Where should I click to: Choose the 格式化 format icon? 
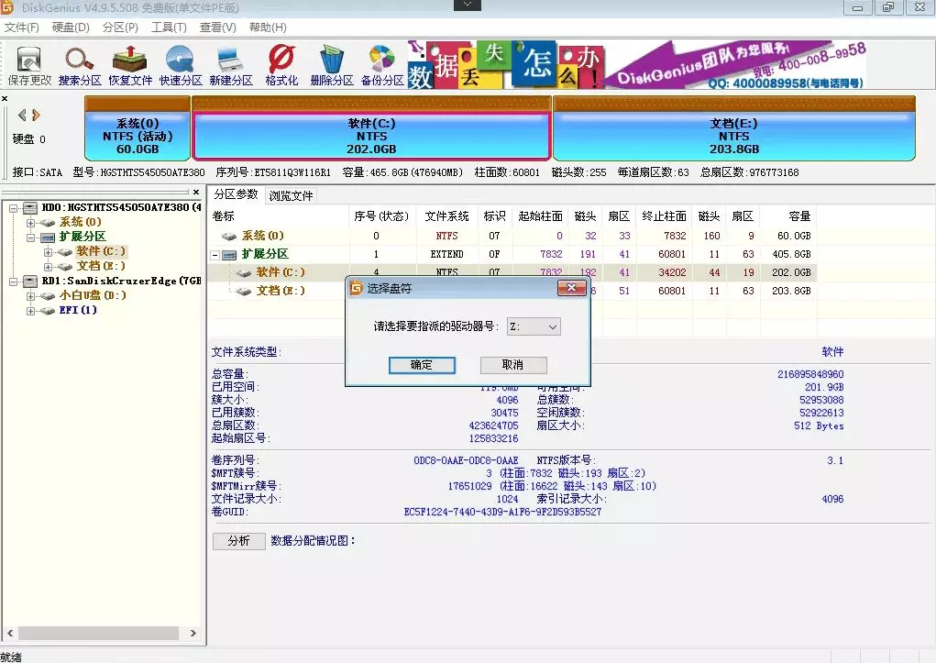point(281,65)
